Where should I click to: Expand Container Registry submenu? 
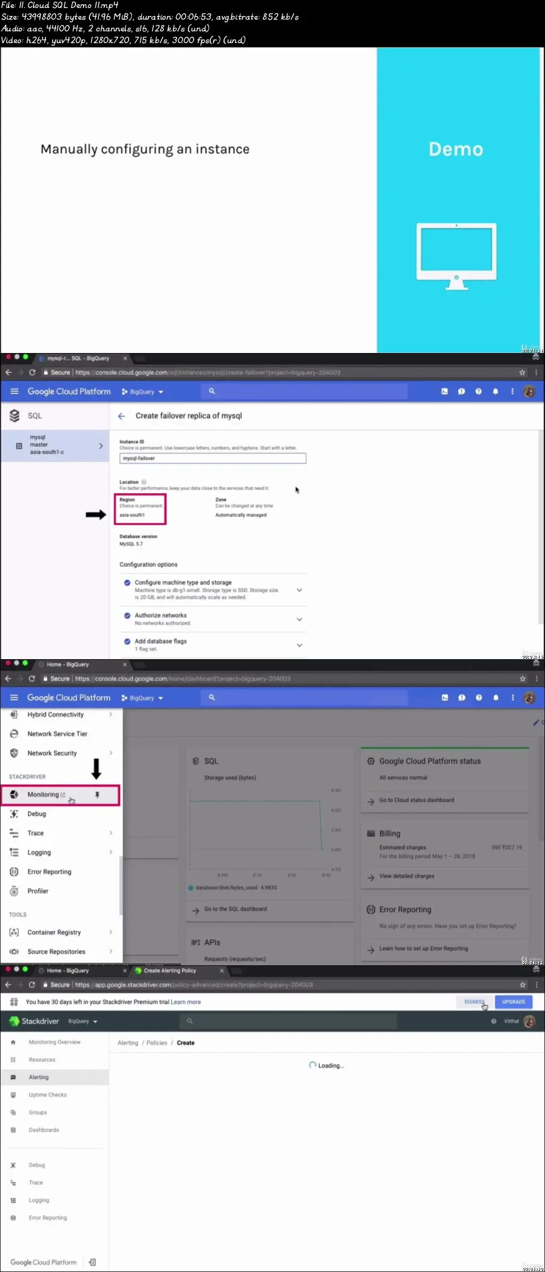point(111,932)
